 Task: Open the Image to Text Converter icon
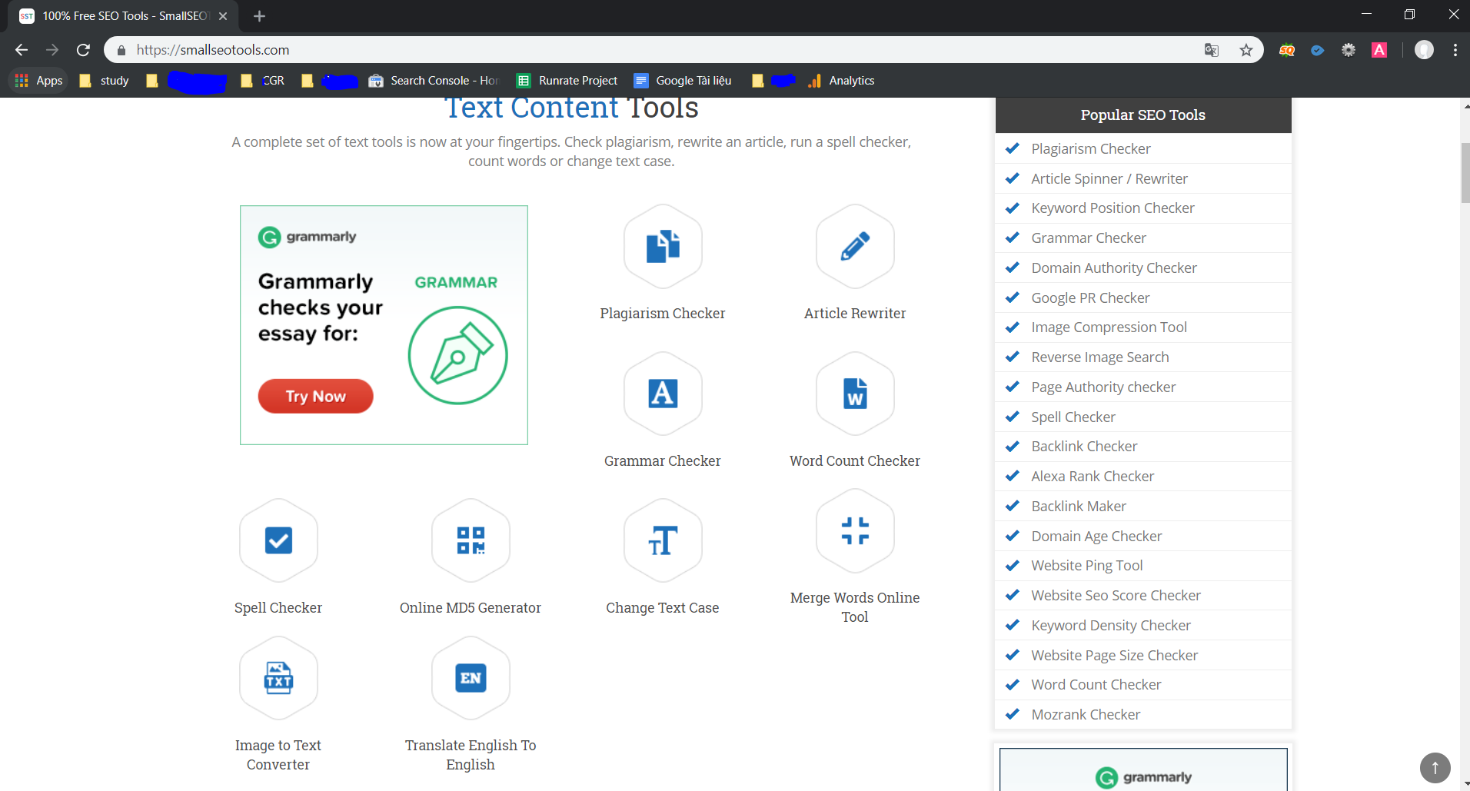(278, 678)
